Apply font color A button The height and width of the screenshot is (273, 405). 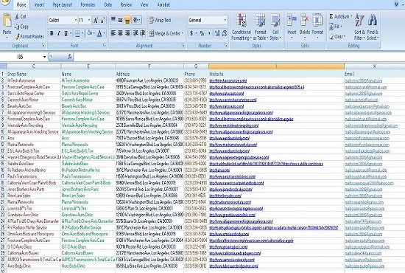point(99,33)
